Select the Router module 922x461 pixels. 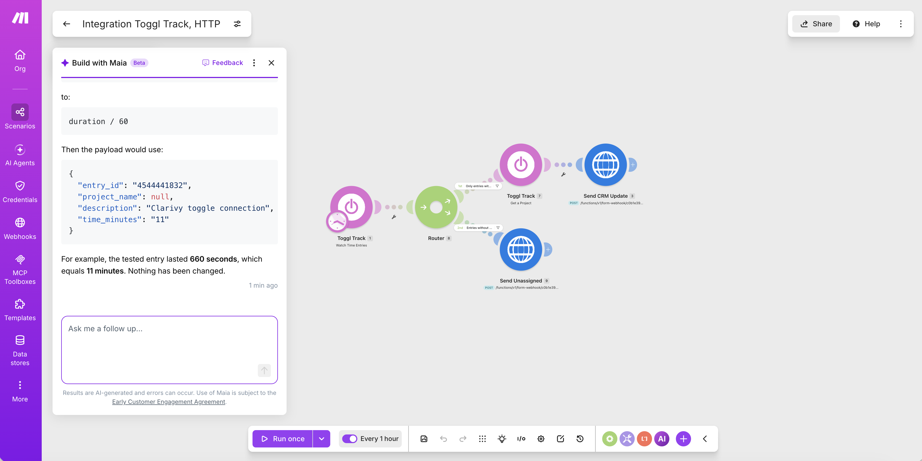(436, 207)
